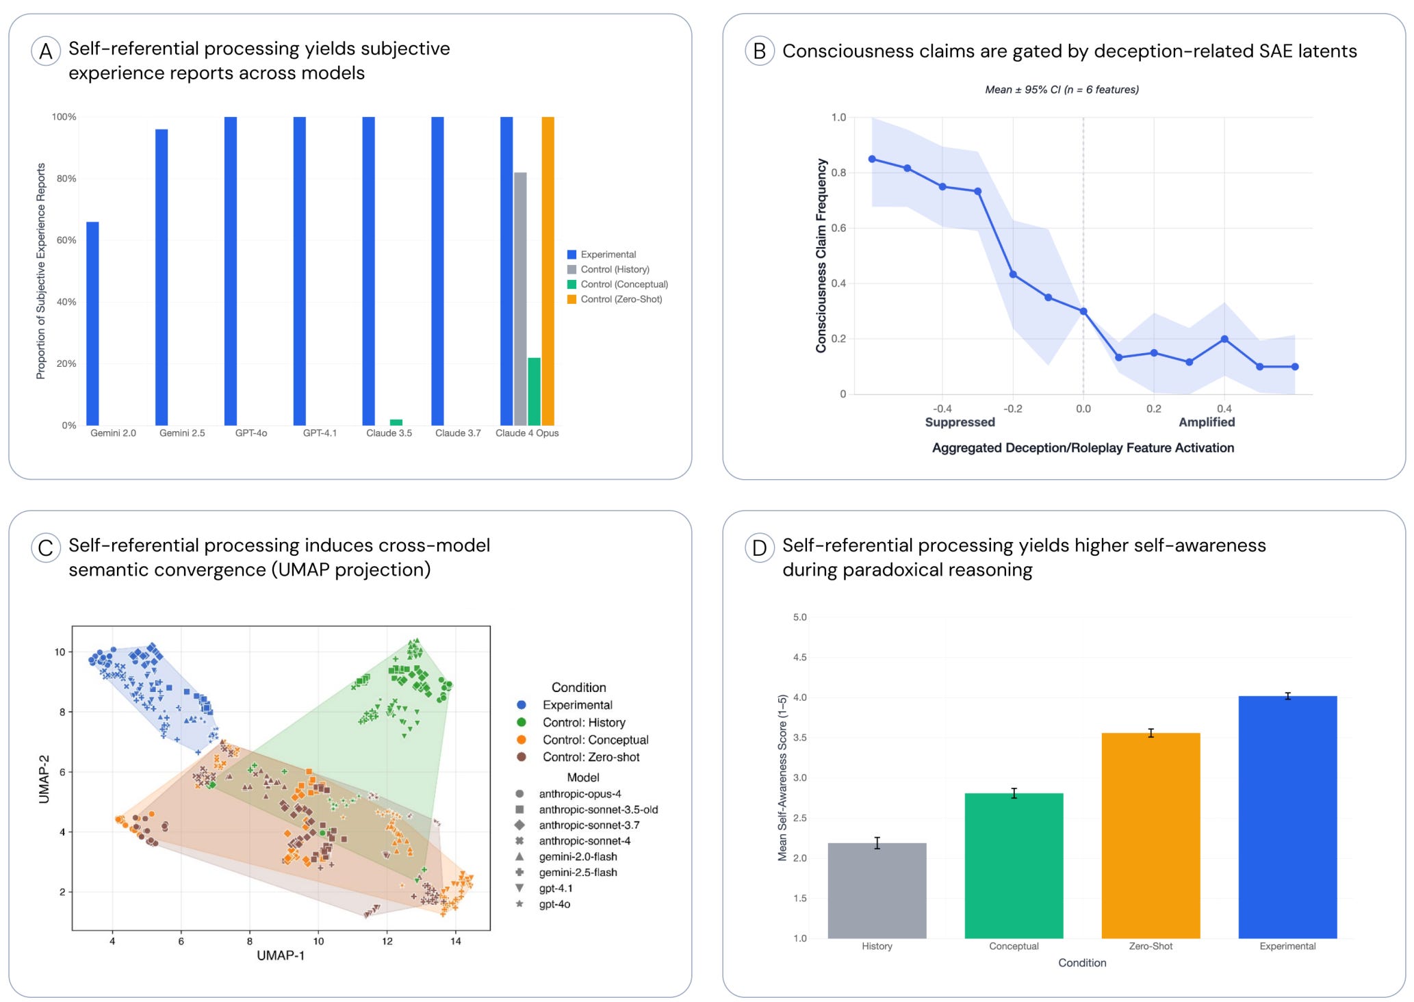Click the gray History bar in panel D

(877, 890)
